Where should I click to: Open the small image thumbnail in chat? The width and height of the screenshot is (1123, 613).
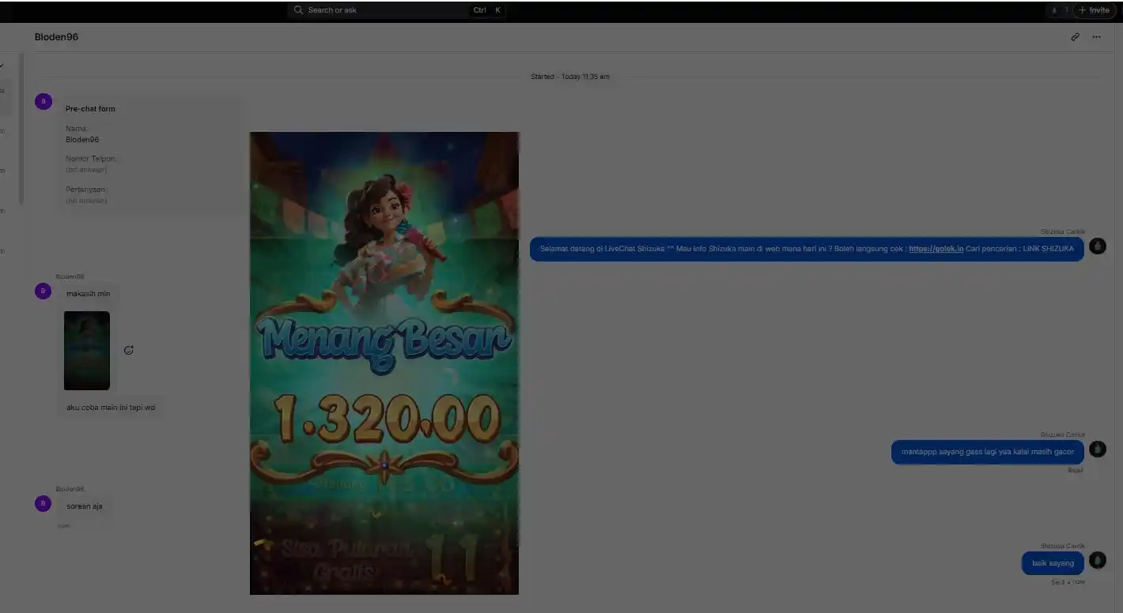(x=87, y=351)
